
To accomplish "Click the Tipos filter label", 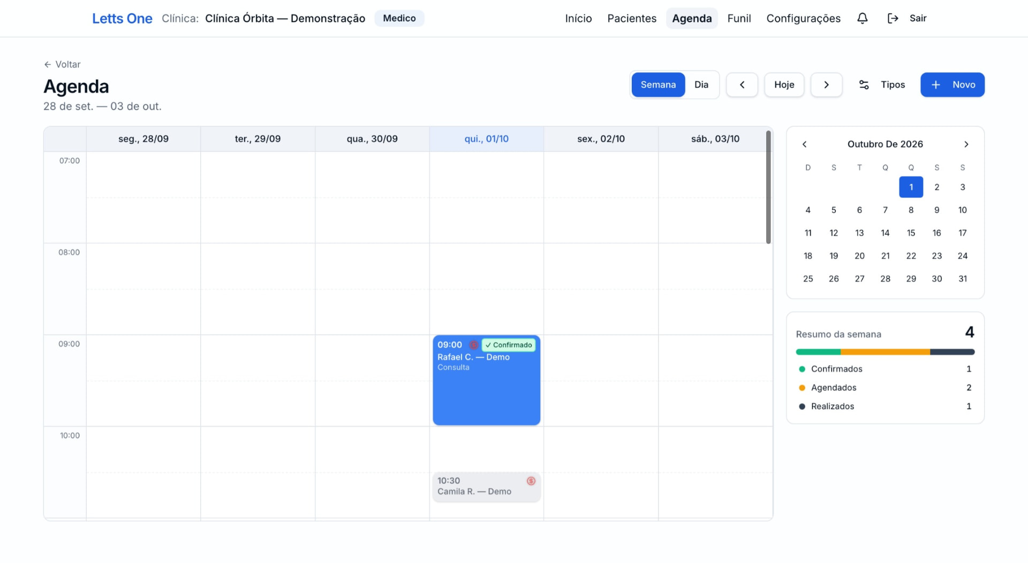I will pos(893,84).
